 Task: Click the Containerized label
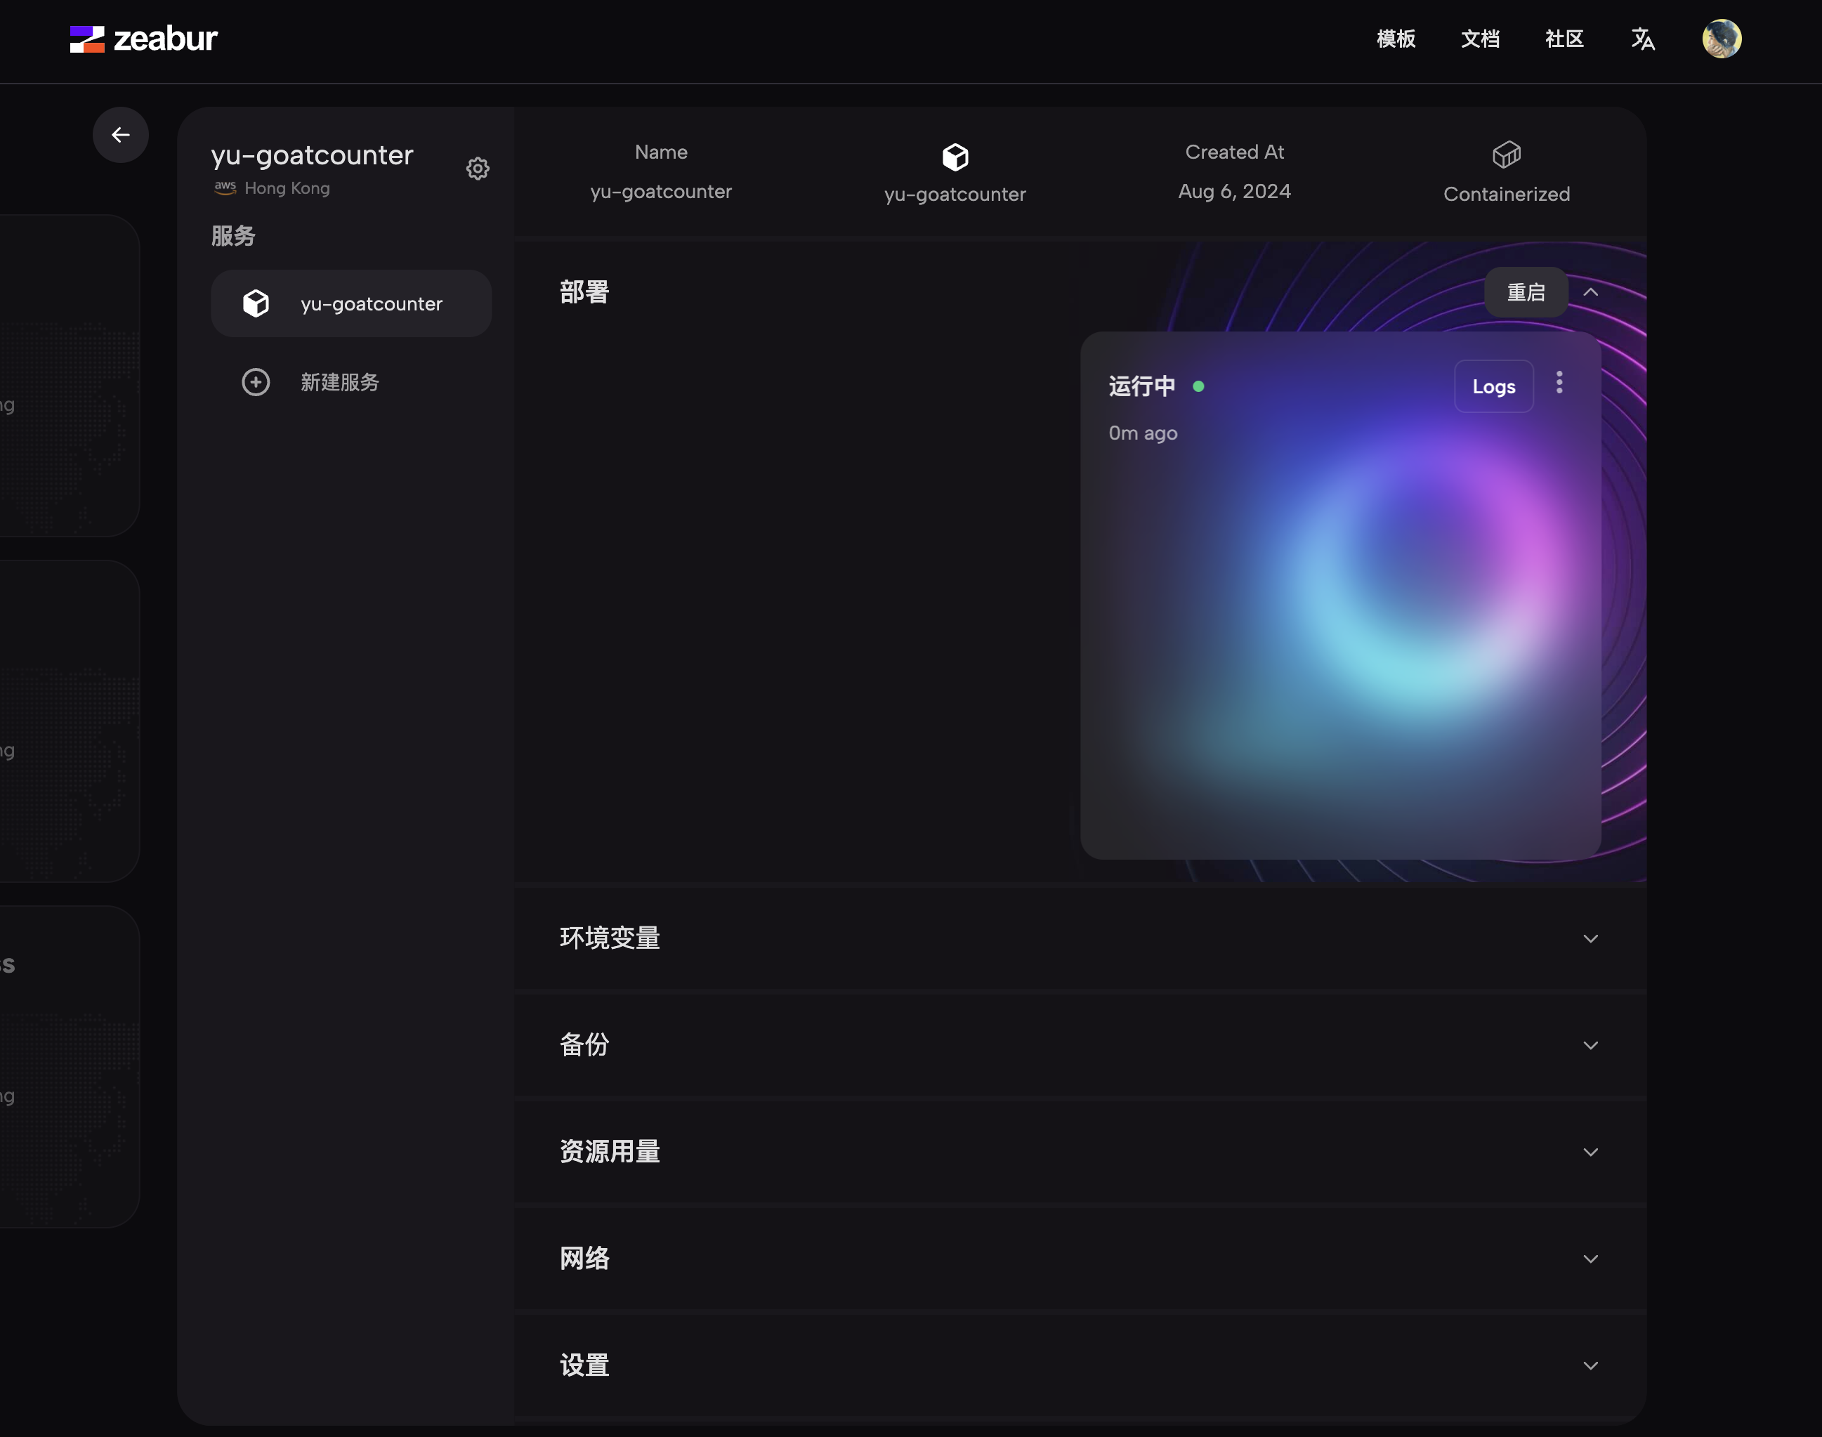point(1507,195)
